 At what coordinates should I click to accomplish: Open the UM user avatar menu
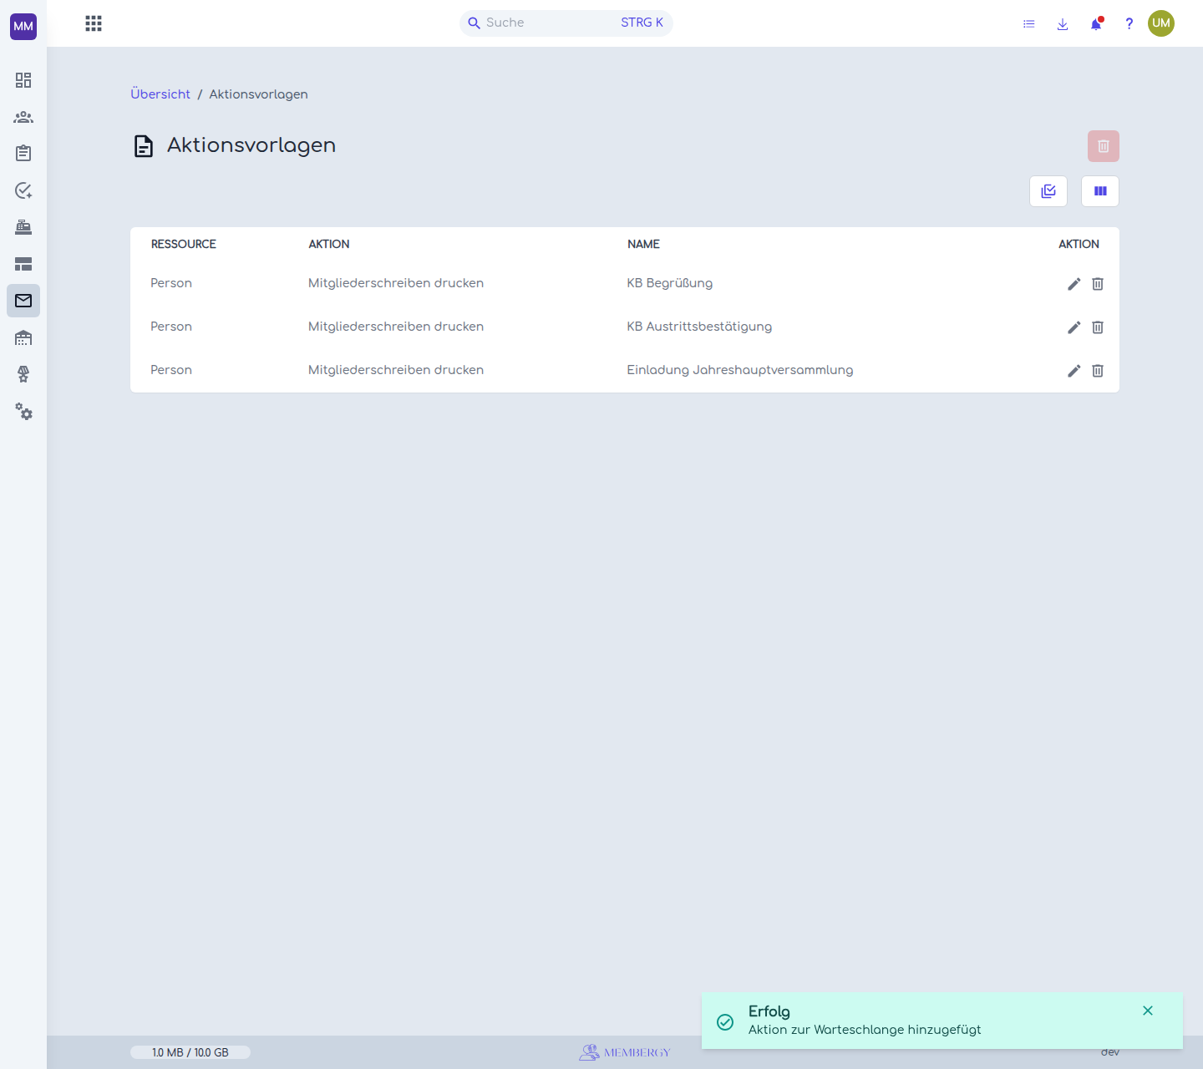1161,23
